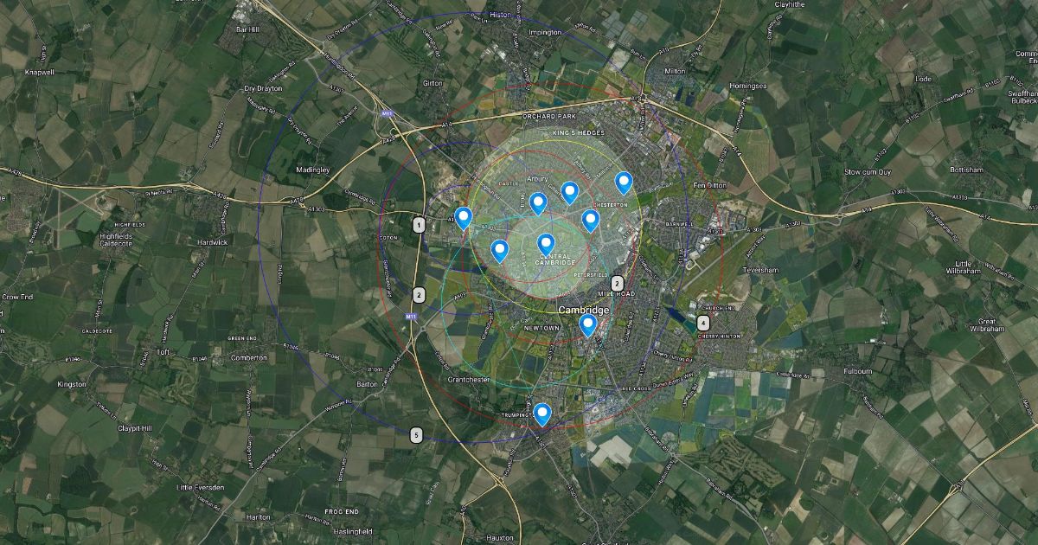Select the map pin at Trumpington
Viewport: 1038px width, 545px height.
(542, 414)
